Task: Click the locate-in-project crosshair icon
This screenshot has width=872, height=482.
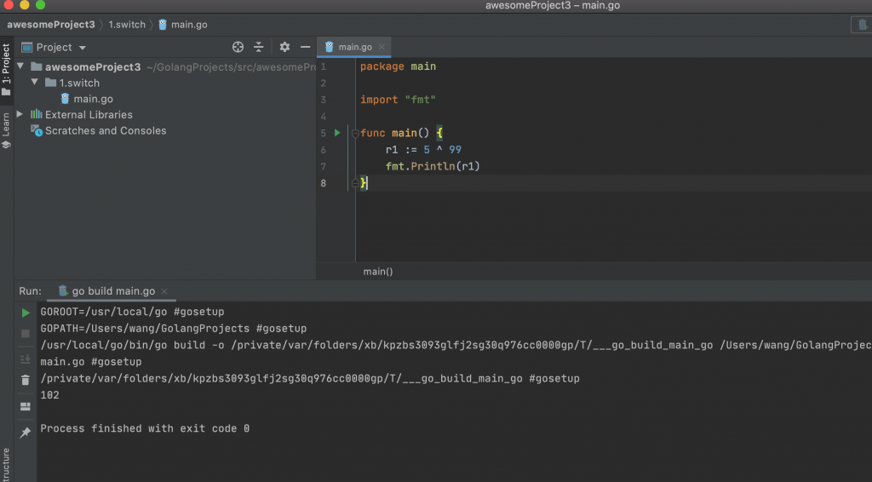Action: (x=238, y=47)
